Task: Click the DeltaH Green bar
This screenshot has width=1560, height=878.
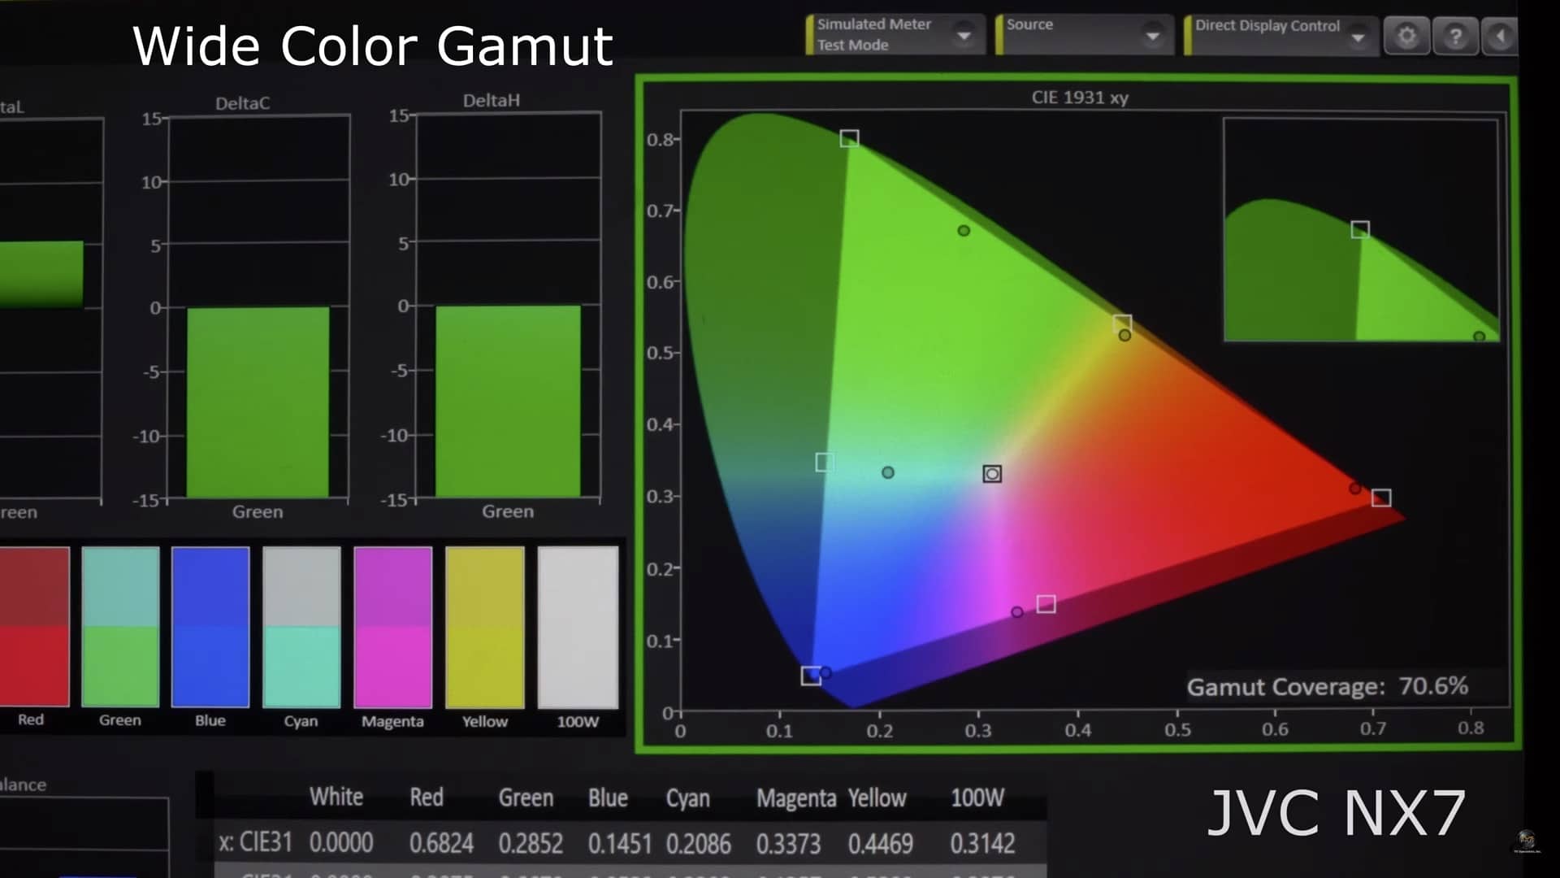Action: (x=509, y=401)
